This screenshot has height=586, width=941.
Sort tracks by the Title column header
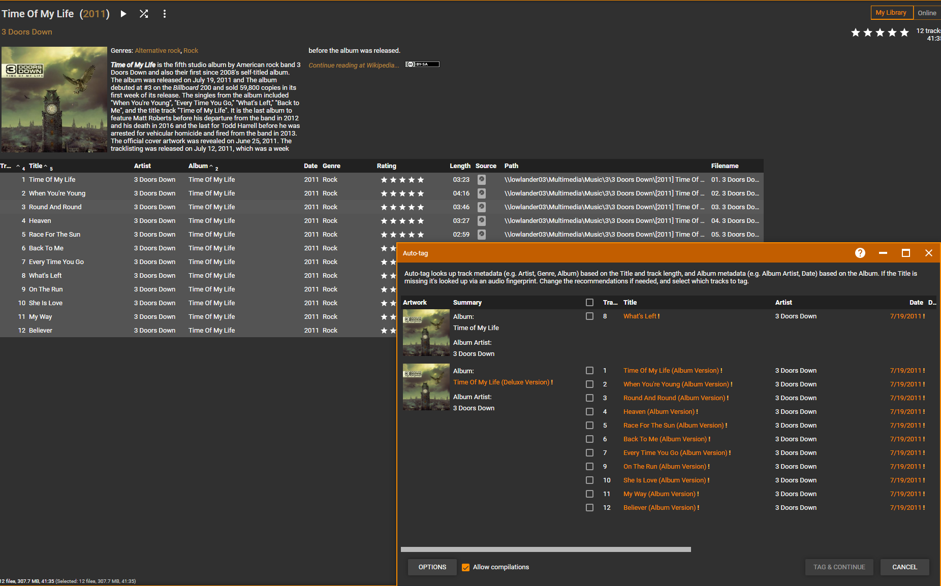click(36, 166)
